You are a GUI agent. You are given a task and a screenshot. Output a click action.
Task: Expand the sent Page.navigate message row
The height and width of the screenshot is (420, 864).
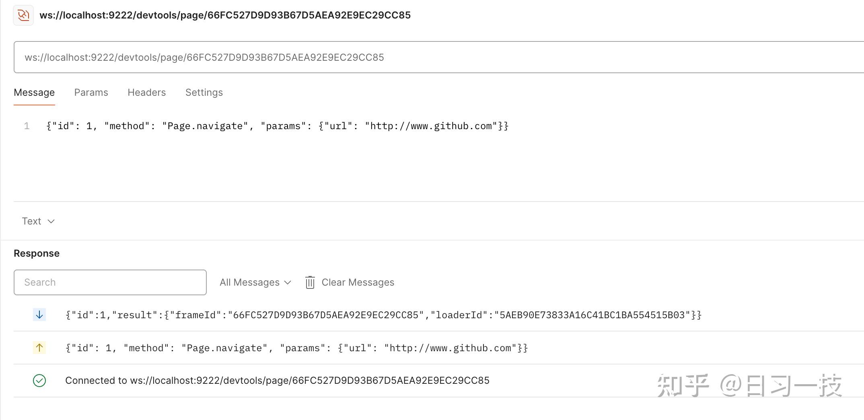(296, 348)
